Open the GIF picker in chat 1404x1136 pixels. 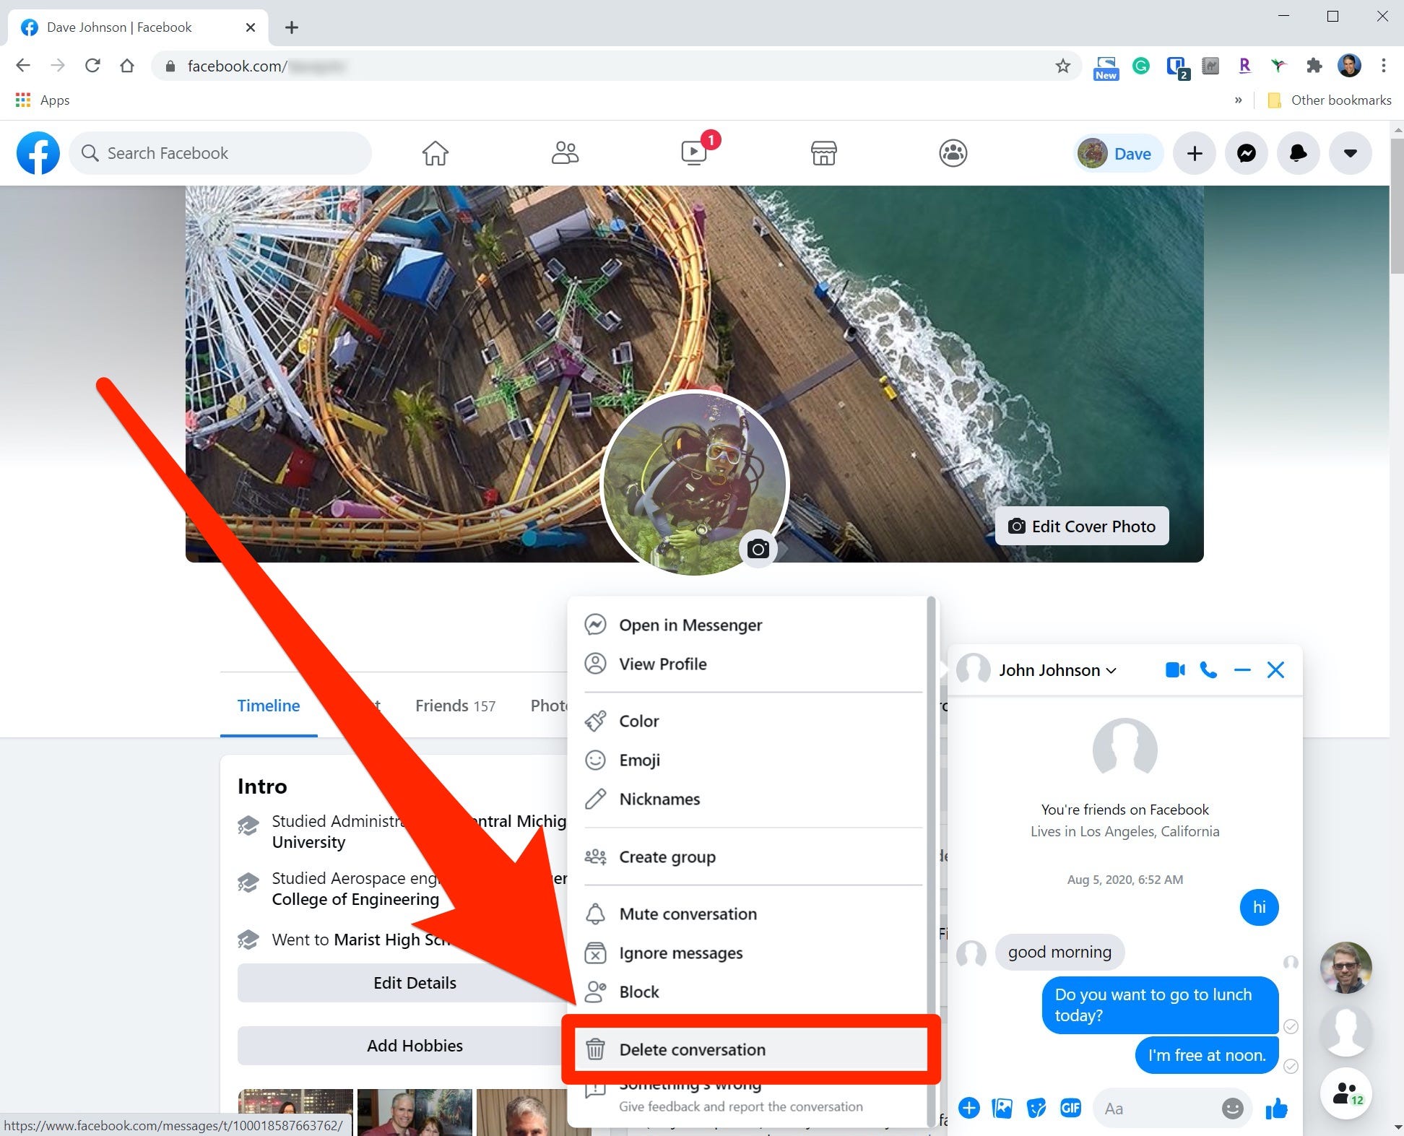pyautogui.click(x=1071, y=1108)
